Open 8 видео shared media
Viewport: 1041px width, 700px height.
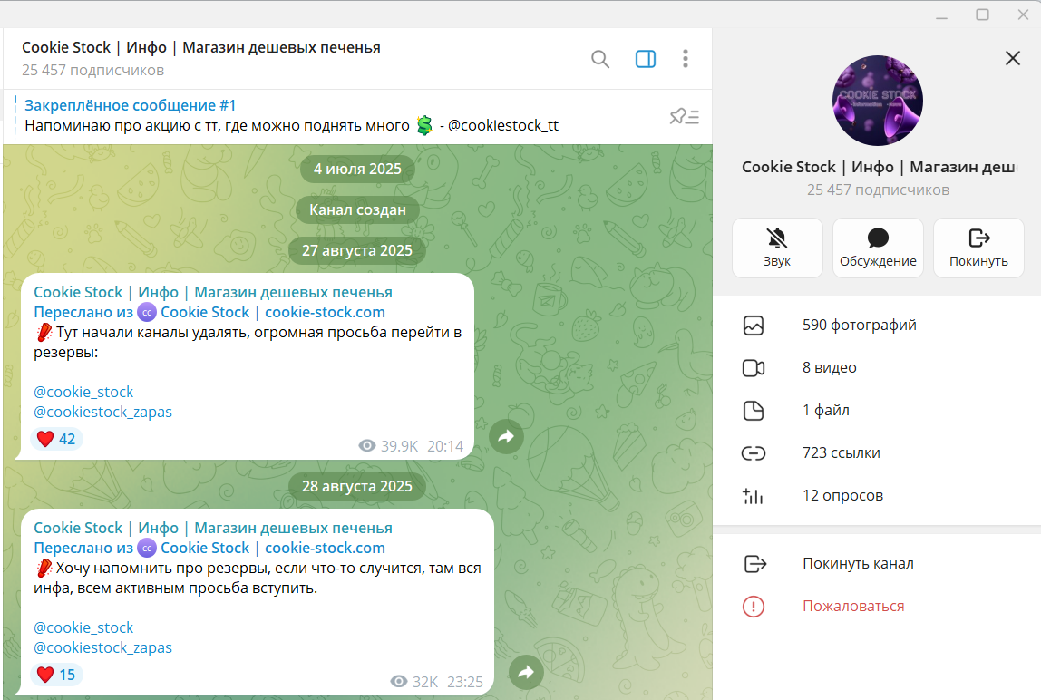click(877, 368)
